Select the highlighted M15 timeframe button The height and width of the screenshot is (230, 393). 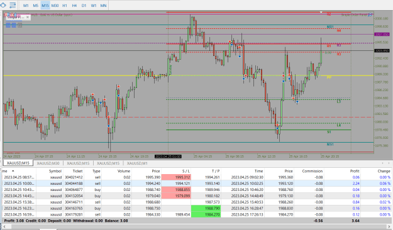click(x=45, y=5)
